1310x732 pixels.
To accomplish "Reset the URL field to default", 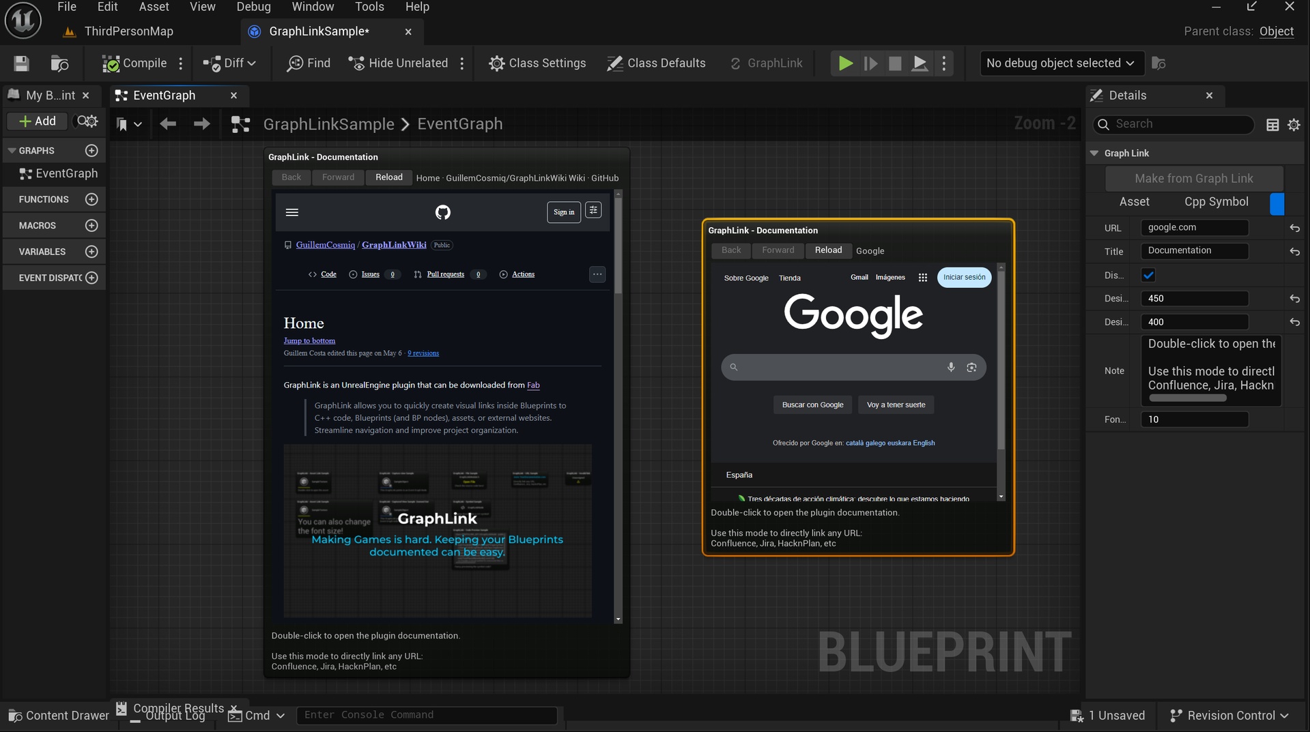I will (x=1294, y=228).
